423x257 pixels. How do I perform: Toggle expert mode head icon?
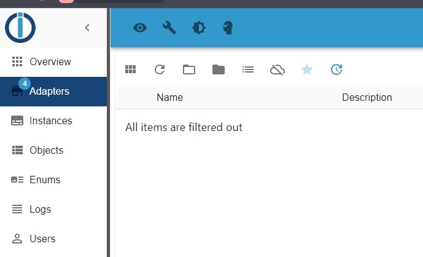[228, 28]
